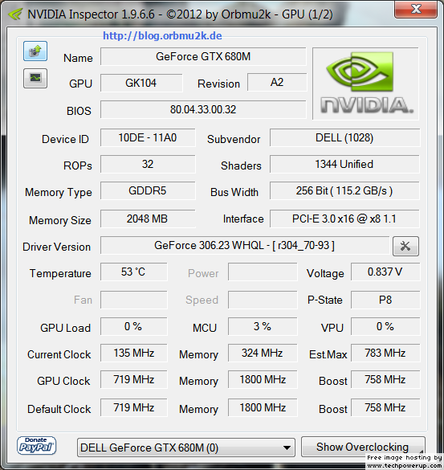
Task: Click the empty Power field
Action: pyautogui.click(x=263, y=272)
